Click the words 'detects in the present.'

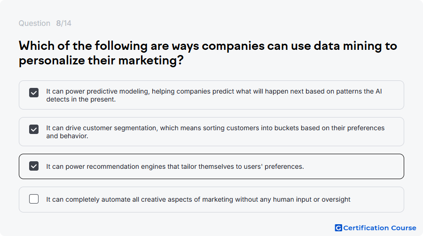click(81, 99)
